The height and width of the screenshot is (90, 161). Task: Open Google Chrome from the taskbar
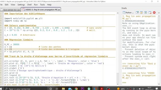coord(76,89)
